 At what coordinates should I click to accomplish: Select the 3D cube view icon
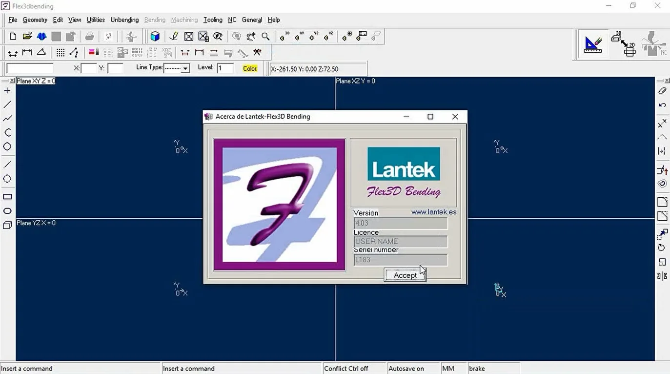155,36
